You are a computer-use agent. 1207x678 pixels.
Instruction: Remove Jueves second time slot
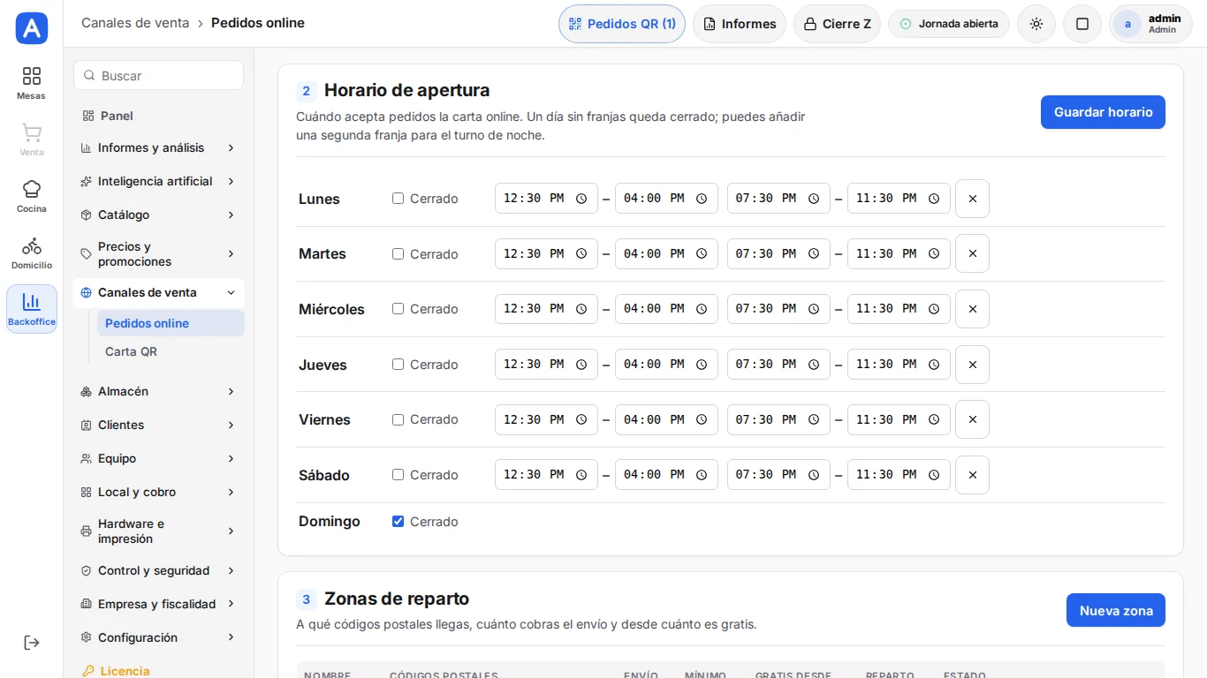[x=972, y=365]
